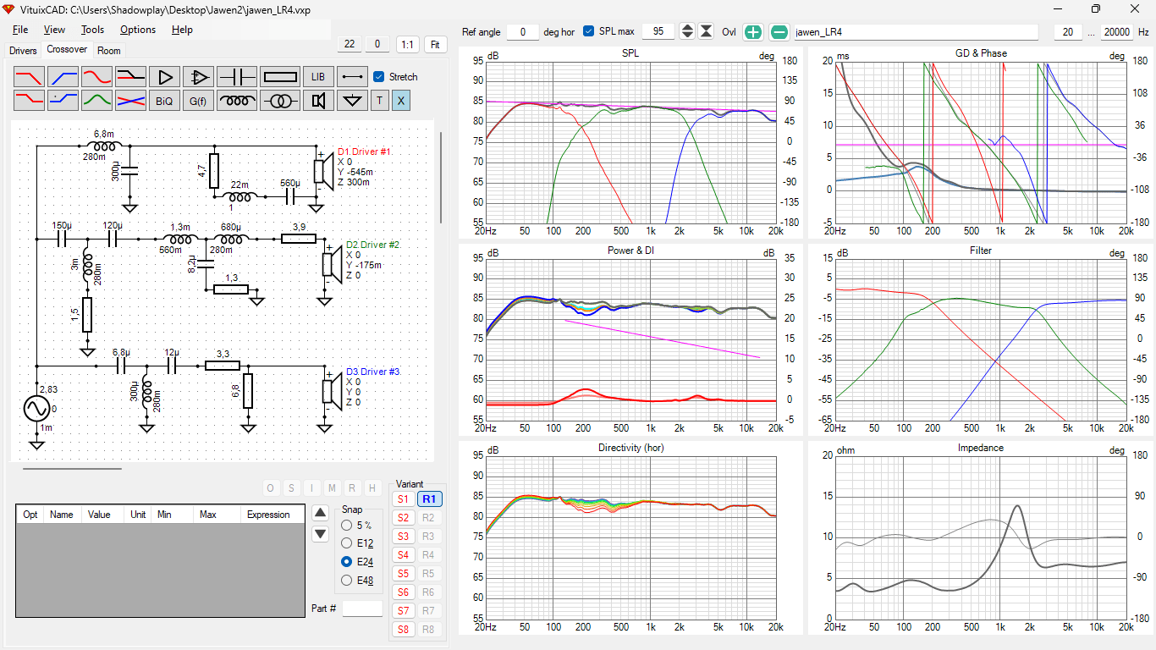Click the SPL max value field
The image size is (1156, 650).
point(658,32)
